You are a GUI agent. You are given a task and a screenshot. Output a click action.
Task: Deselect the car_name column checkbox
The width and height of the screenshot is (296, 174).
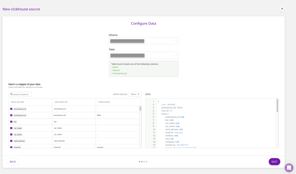coord(11,135)
